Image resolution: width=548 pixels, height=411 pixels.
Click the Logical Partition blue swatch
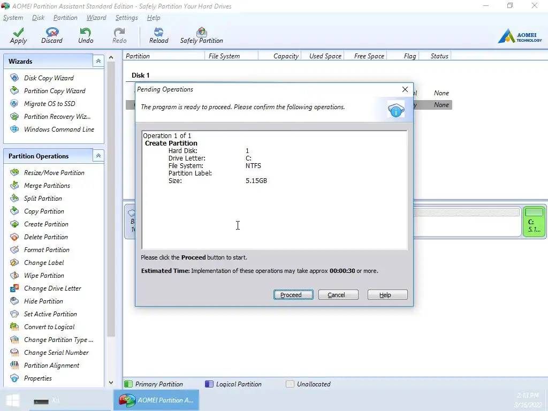[209, 384]
